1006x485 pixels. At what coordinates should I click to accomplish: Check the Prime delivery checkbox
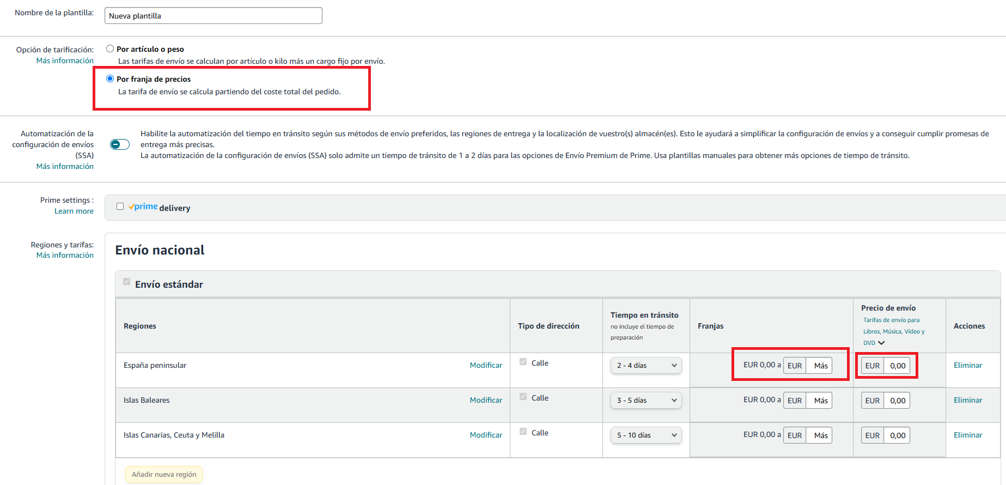tap(120, 207)
